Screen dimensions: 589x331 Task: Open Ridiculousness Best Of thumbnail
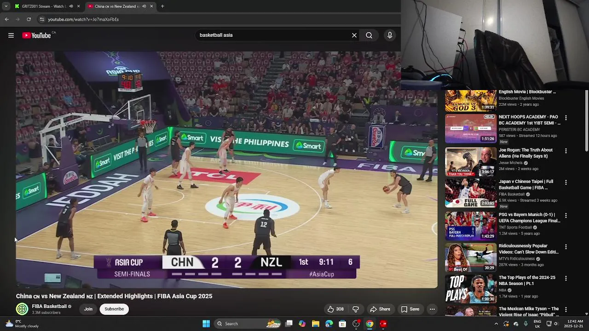click(x=470, y=257)
